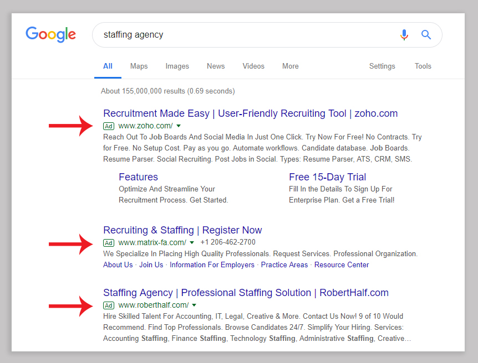The height and width of the screenshot is (363, 478).
Task: Start voice search with microphone icon
Action: [404, 35]
